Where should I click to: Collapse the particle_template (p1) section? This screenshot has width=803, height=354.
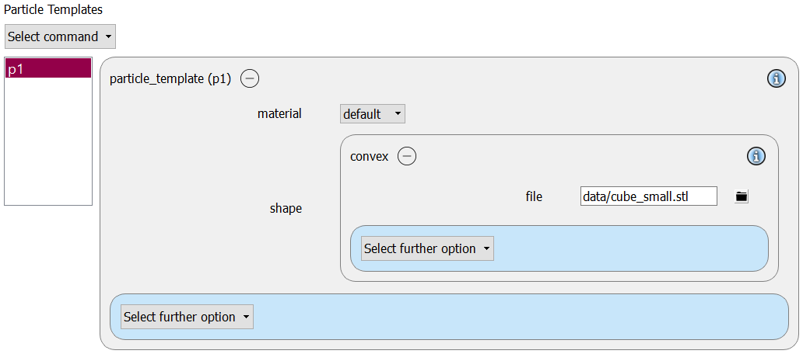[x=250, y=78]
